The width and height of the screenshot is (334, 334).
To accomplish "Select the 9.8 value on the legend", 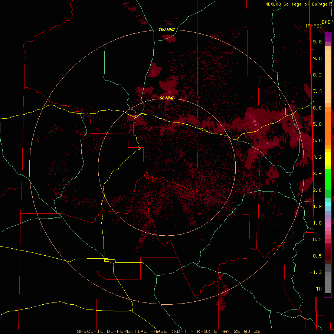I will pyautogui.click(x=317, y=42).
